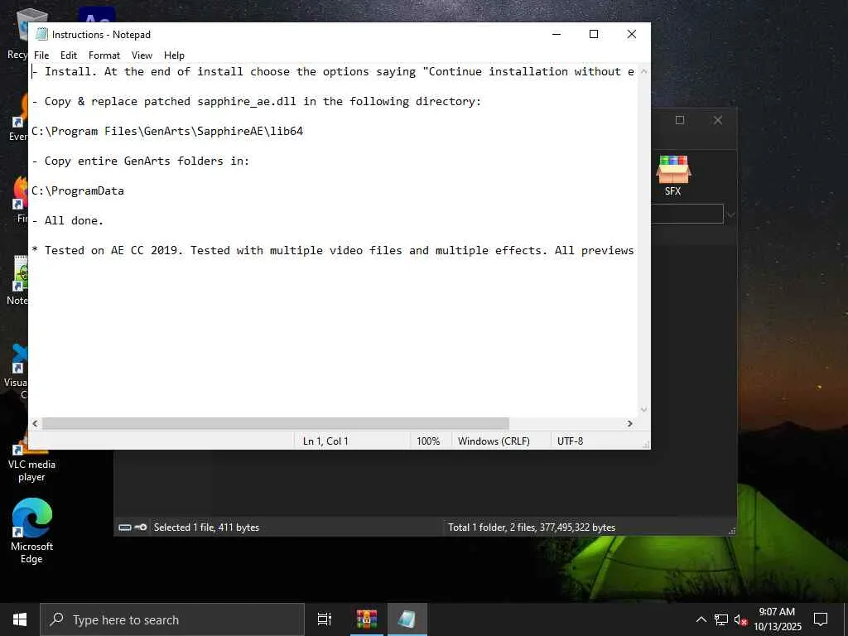Click the Notepad title bar icon

(x=41, y=34)
